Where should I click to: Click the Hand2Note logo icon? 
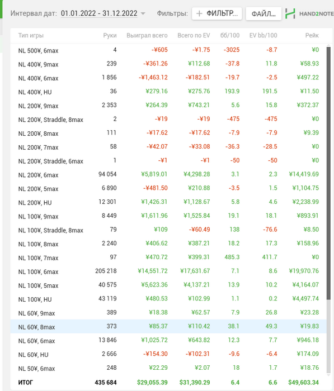click(290, 13)
